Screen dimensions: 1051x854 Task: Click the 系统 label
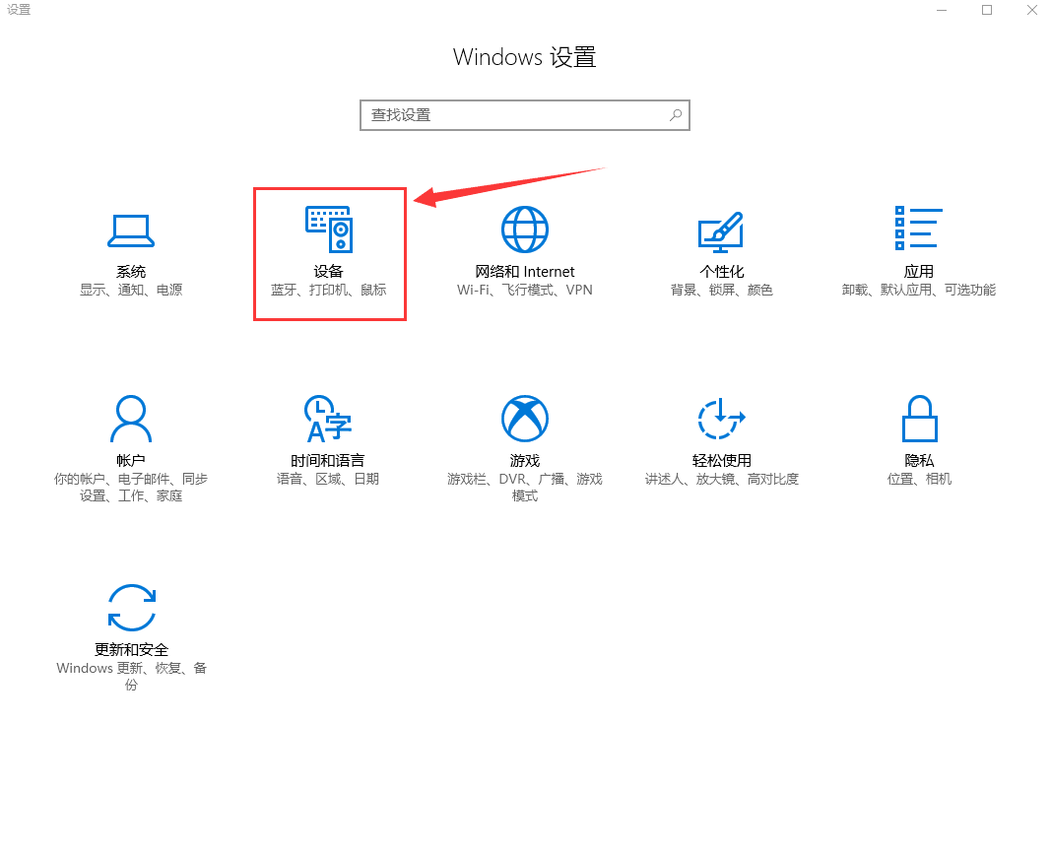click(x=131, y=272)
